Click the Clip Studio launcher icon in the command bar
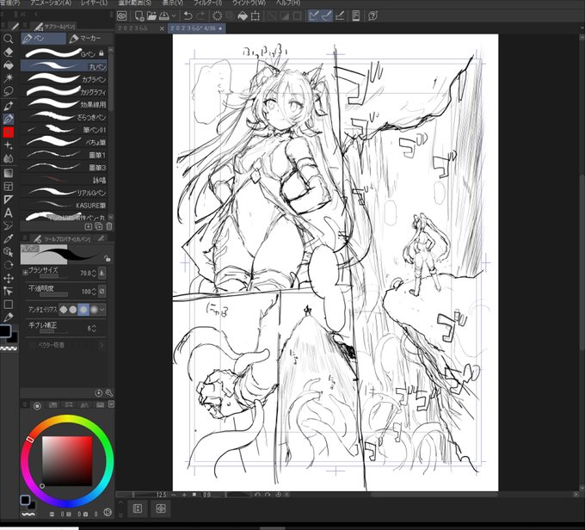This screenshot has width=585, height=530. [121, 15]
